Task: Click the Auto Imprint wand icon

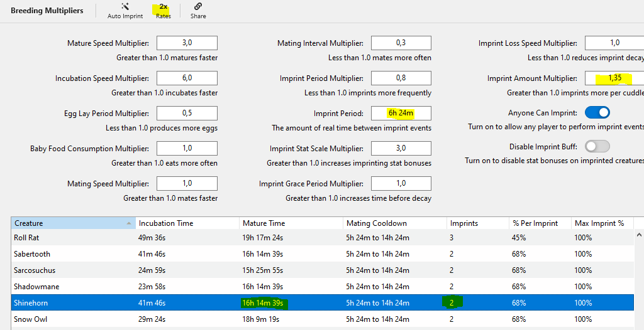Action: pyautogui.click(x=125, y=6)
